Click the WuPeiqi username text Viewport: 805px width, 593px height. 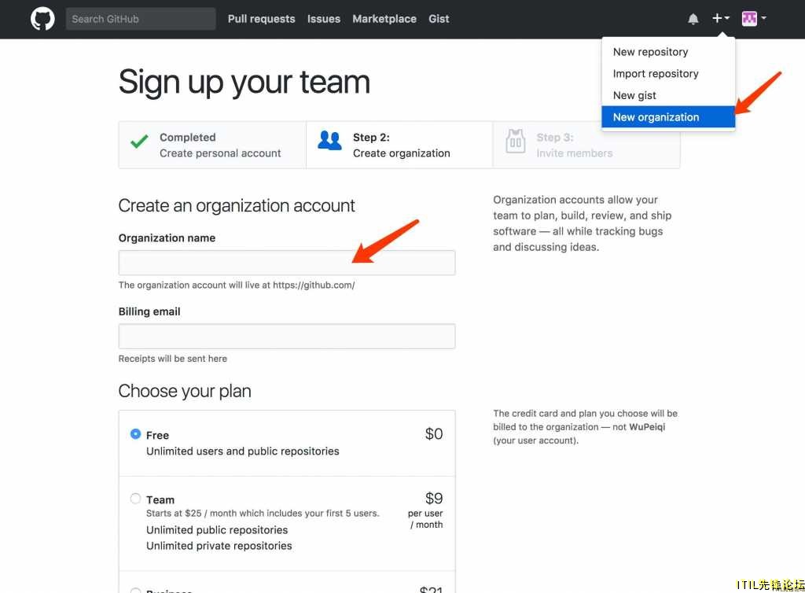click(x=647, y=426)
